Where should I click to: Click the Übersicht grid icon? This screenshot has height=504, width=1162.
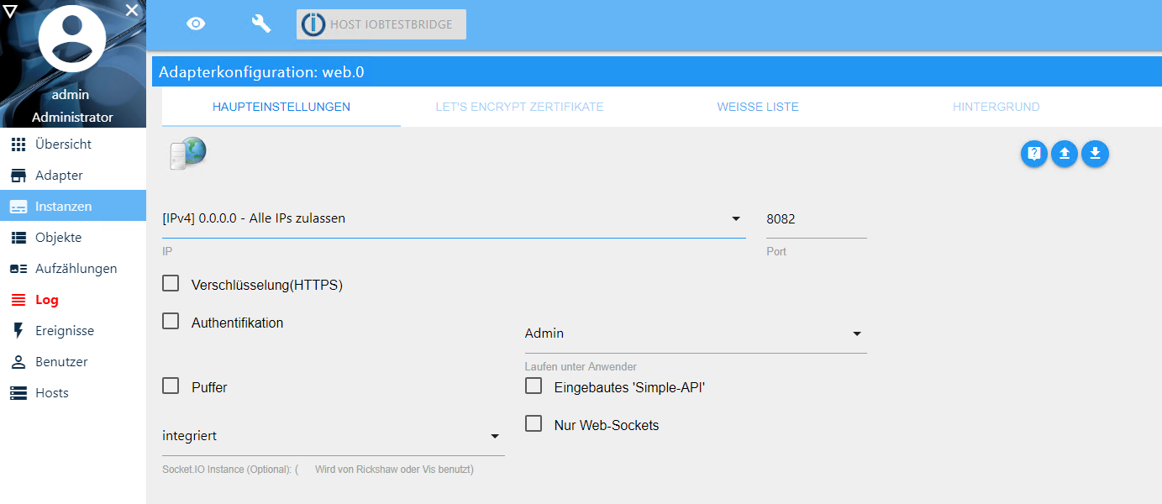pyautogui.click(x=18, y=144)
